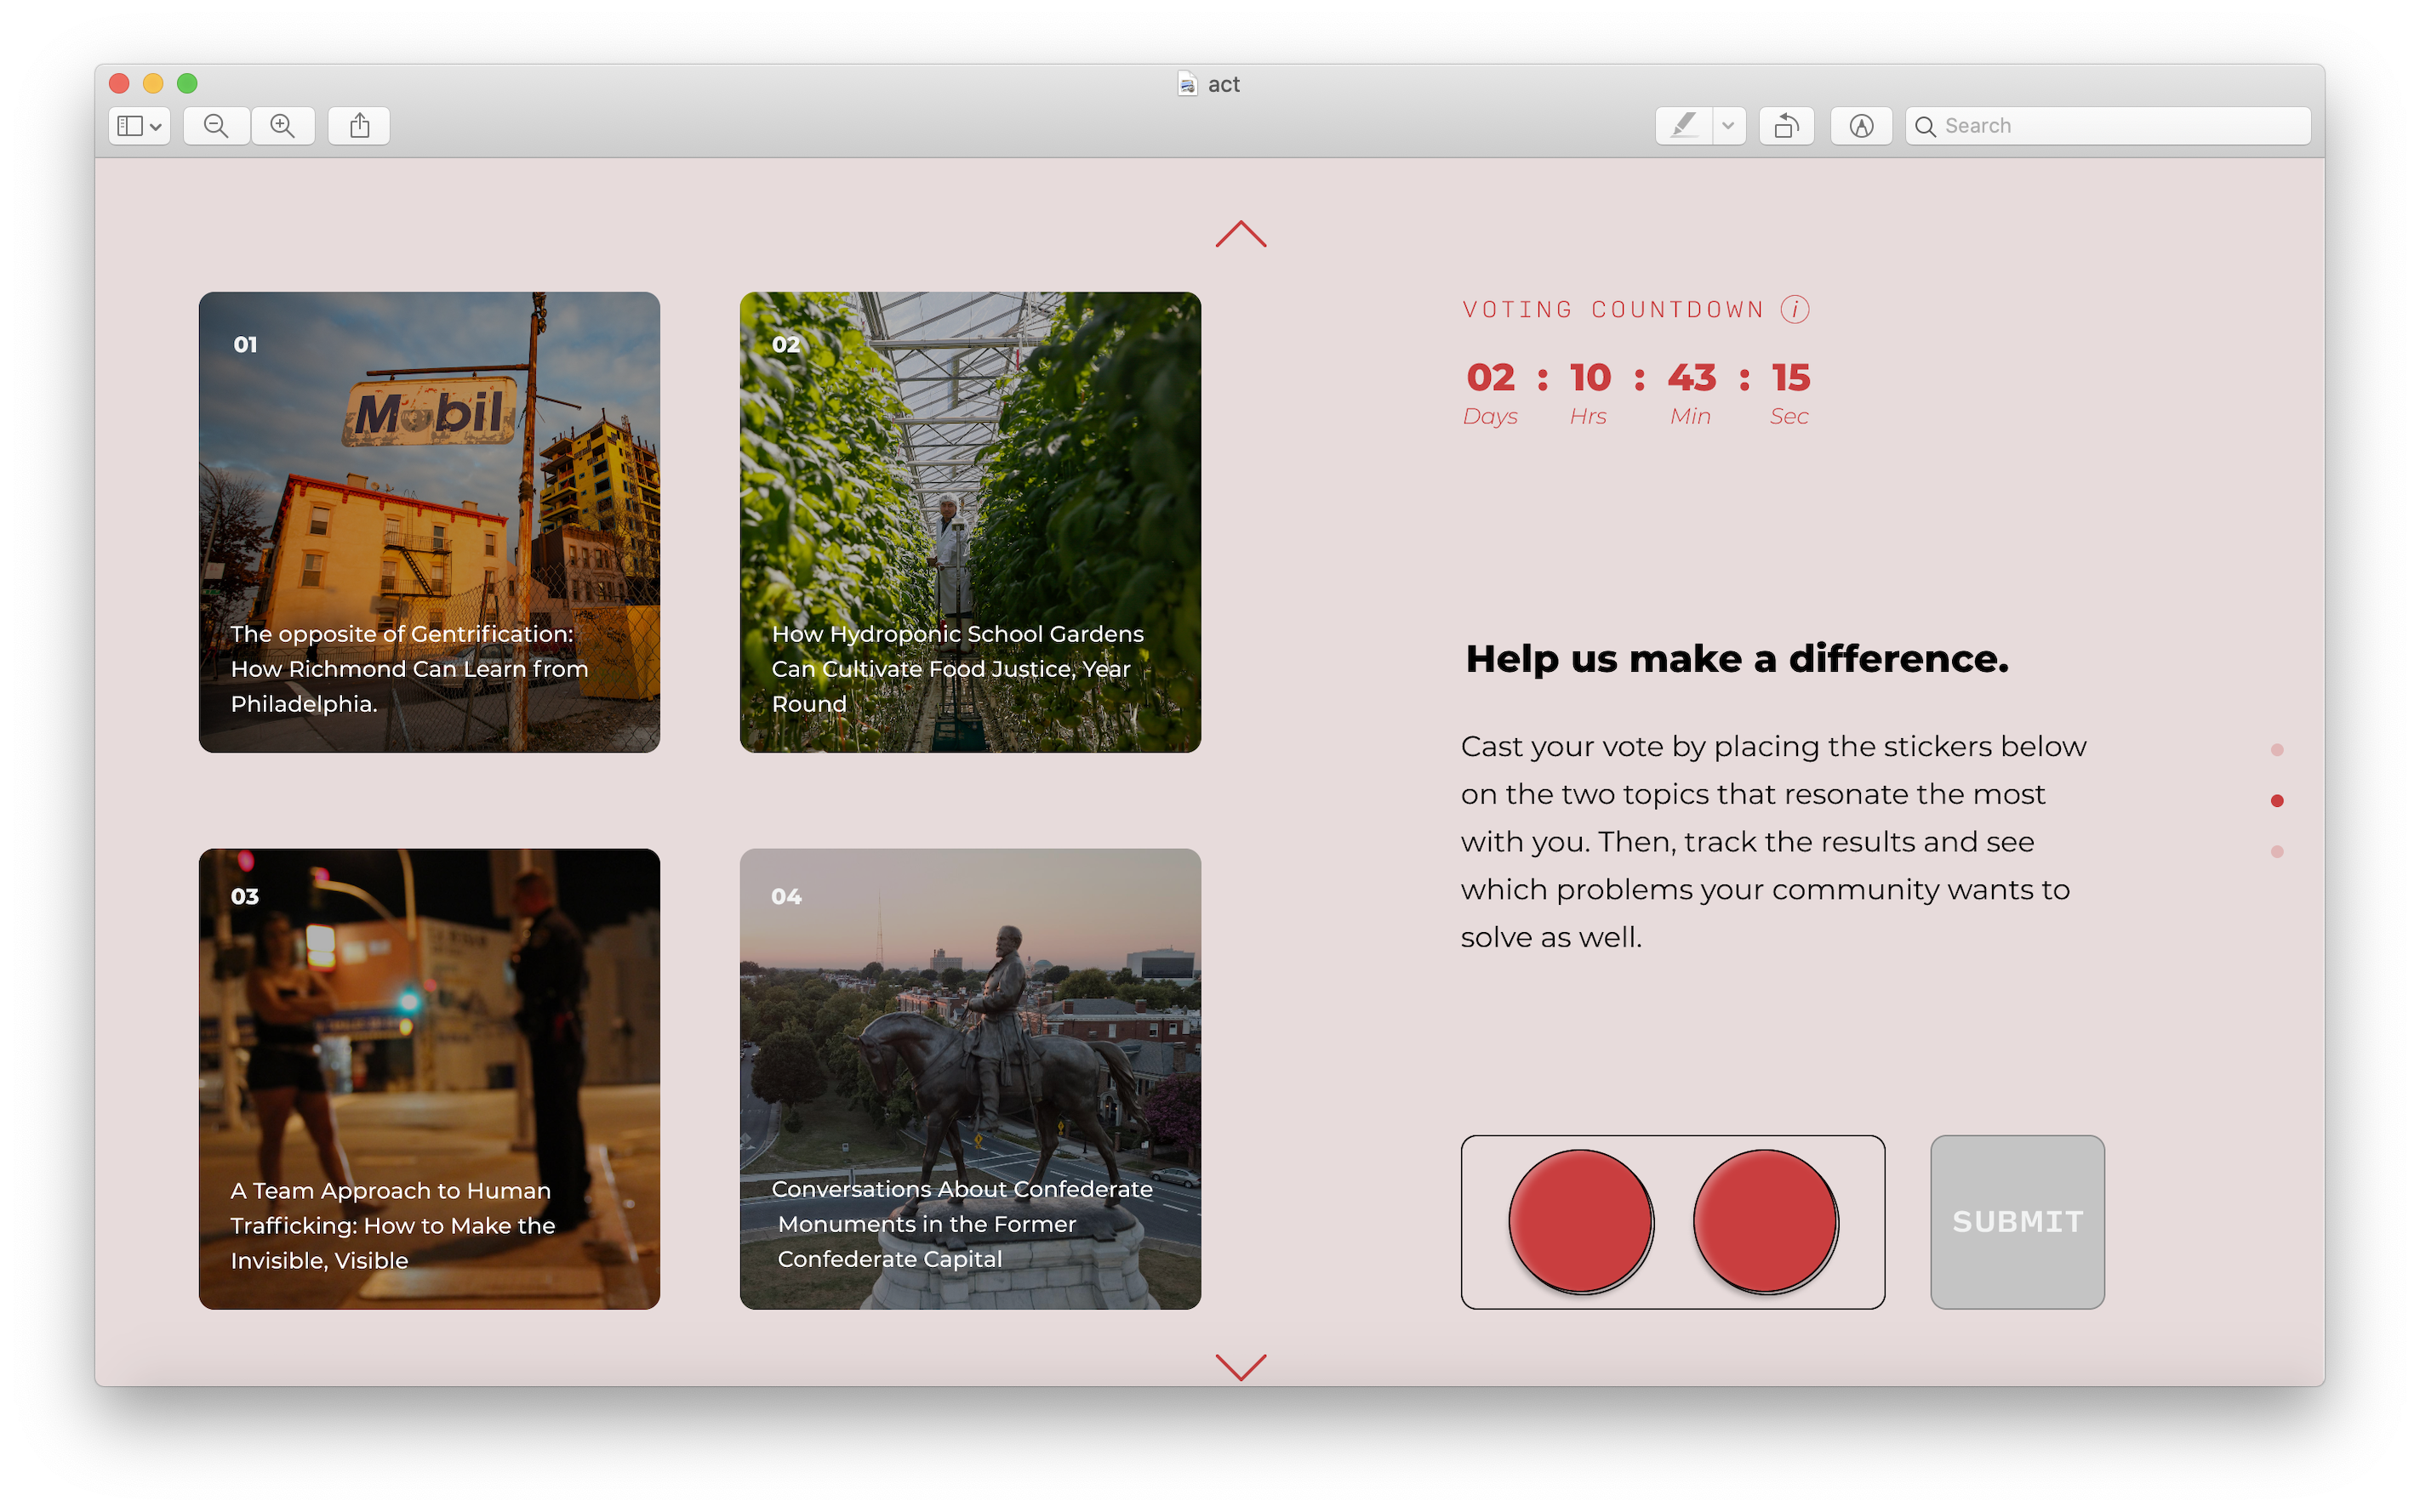Click the red down chevron arrow
Image resolution: width=2420 pixels, height=1512 pixels.
coord(1241,1366)
